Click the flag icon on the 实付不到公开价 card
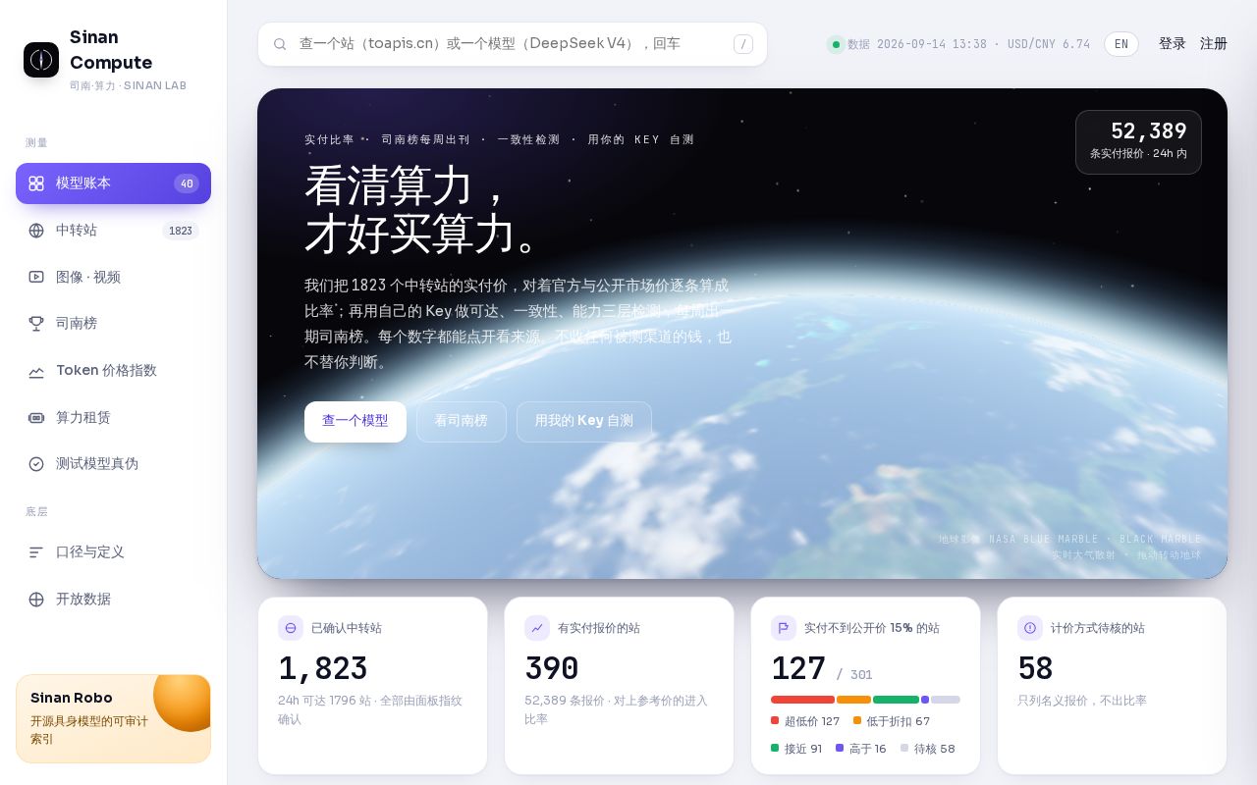This screenshot has height=785, width=1257. click(784, 628)
